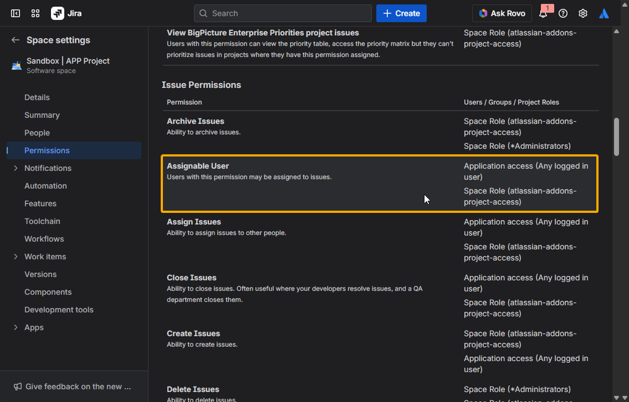629x402 pixels.
Task: Click Application access entry for Close Issues
Action: 526,283
